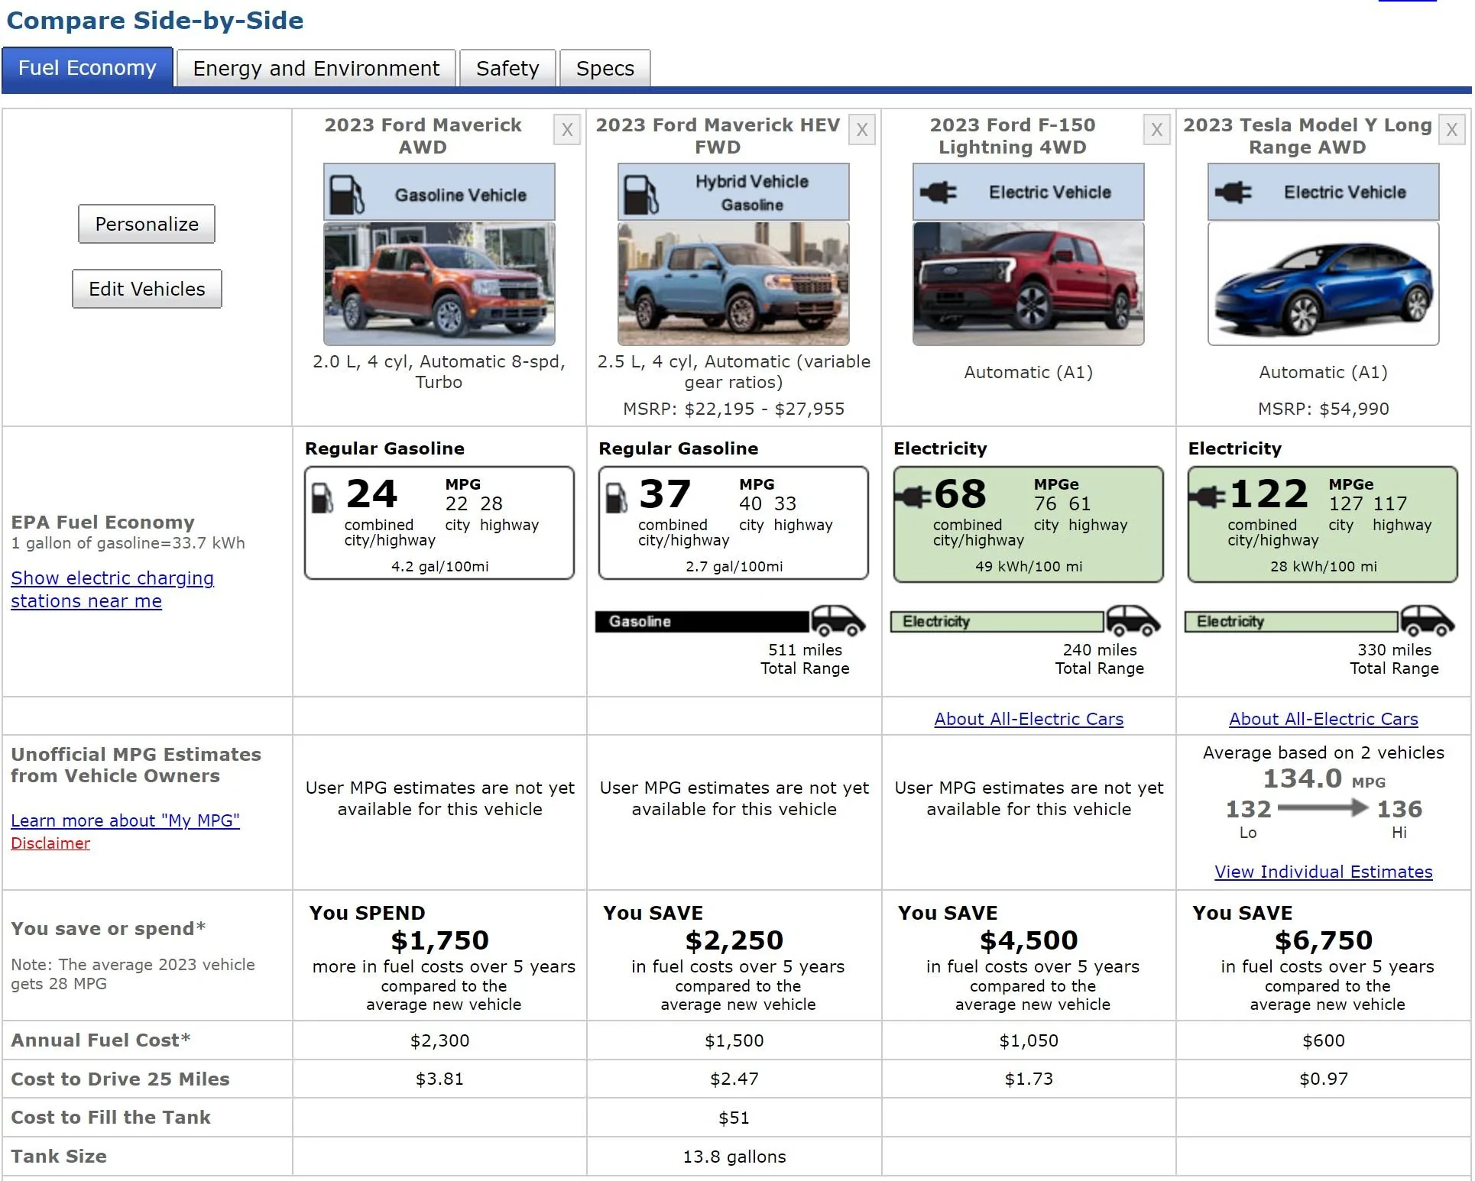
Task: Click the gas pump icon in Gasoline Vehicle banner
Action: (346, 195)
